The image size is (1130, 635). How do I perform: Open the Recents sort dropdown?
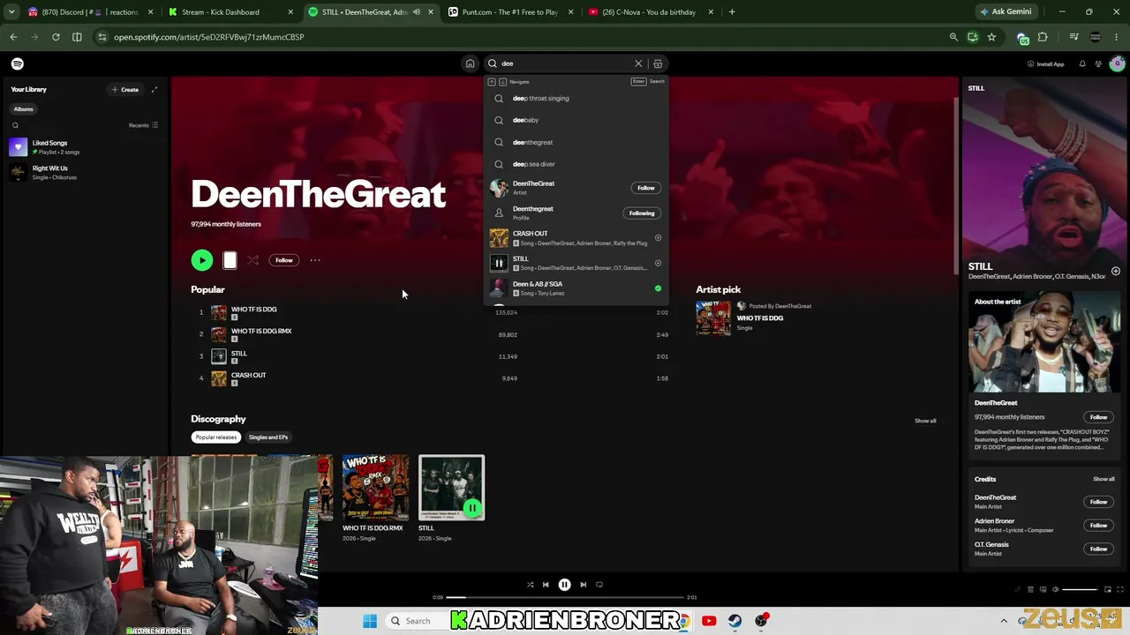click(143, 125)
